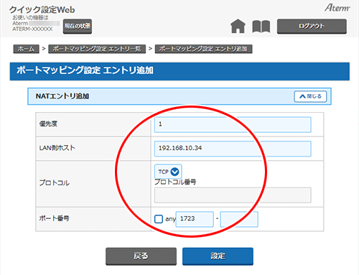Image resolution: width=359 pixels, height=275 pixels.
Task: Click the ポート番号 row label
Action: (x=55, y=218)
